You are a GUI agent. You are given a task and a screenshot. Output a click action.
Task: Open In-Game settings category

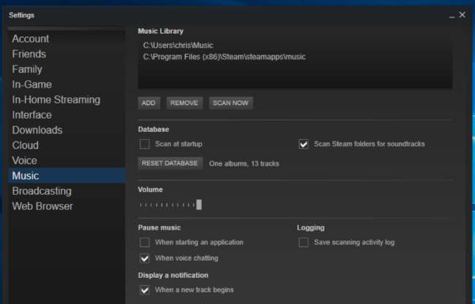32,85
